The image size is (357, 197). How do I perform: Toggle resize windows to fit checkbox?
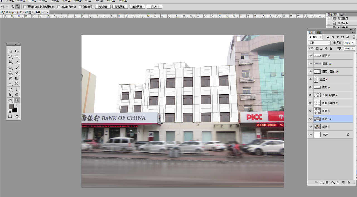(25, 7)
